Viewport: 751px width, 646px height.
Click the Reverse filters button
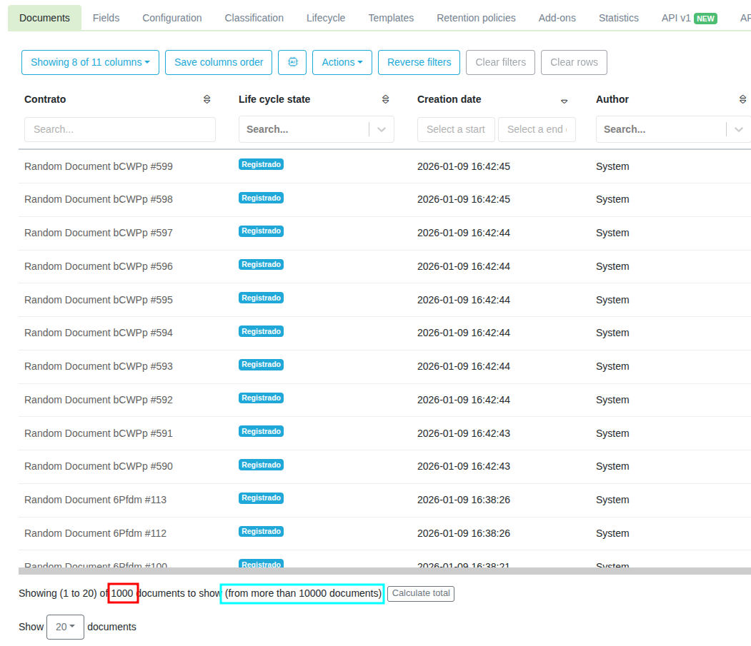point(419,62)
